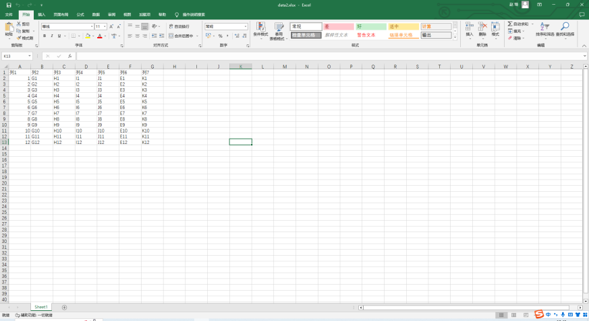Decrease decimal places
589x321 pixels.
click(244, 36)
